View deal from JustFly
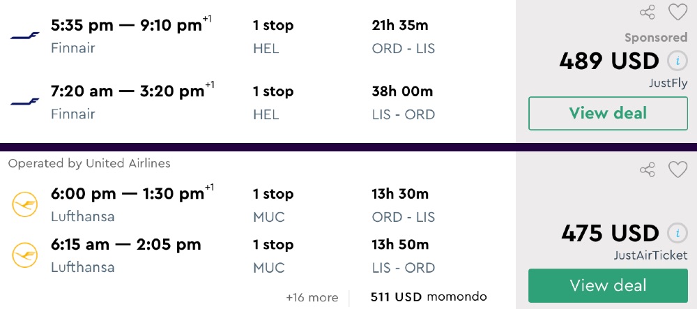Image resolution: width=697 pixels, height=309 pixels. (x=608, y=113)
